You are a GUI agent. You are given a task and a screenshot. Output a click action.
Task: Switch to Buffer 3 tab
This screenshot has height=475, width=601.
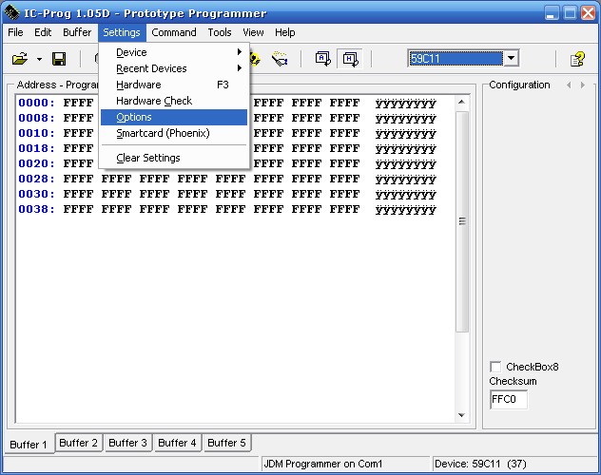(127, 443)
